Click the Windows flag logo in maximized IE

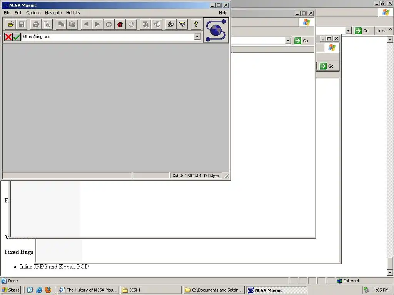pos(386,12)
